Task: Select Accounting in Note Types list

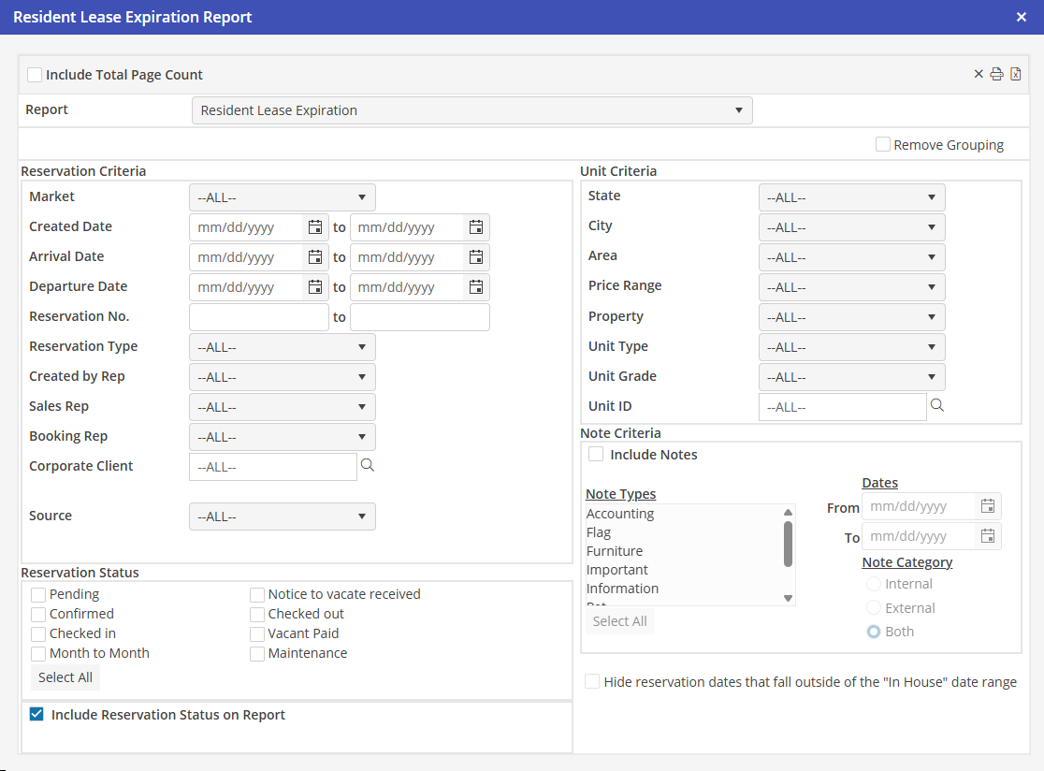Action: (x=620, y=514)
